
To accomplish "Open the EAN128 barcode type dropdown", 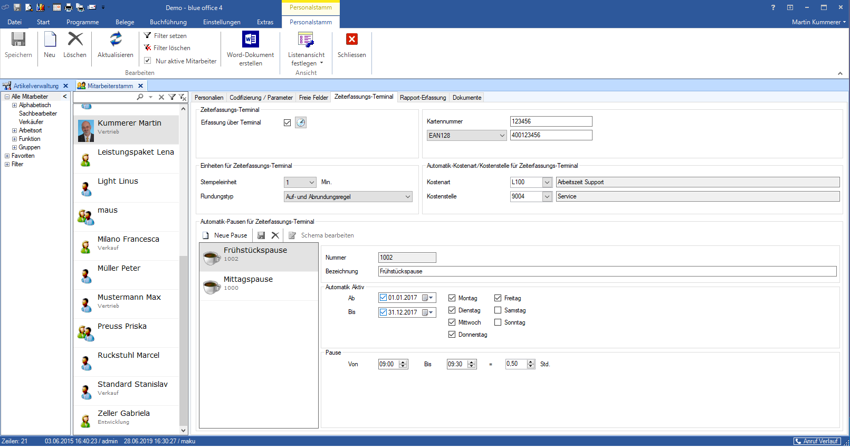I will 502,136.
